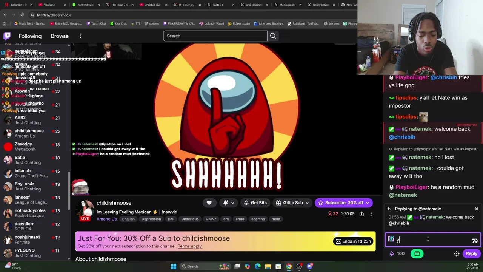The image size is (483, 272).
Task: Open the bits balance showing 100
Action: [397, 254]
